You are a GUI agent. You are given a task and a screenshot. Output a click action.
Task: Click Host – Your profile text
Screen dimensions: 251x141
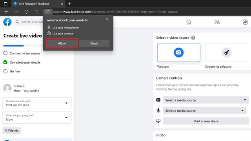(26, 90)
